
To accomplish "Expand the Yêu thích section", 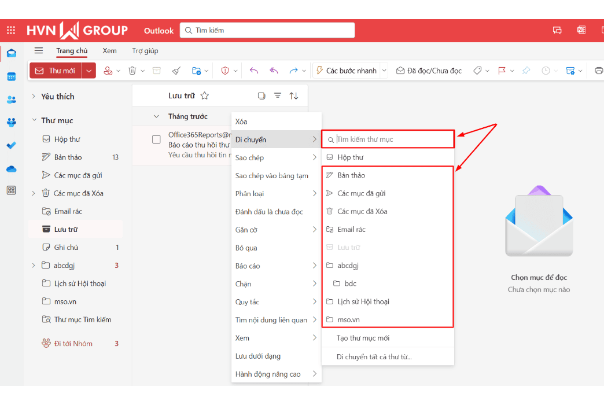I will [x=34, y=96].
